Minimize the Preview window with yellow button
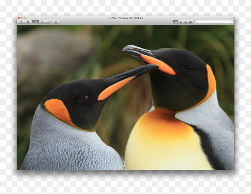 (x=22, y=18)
